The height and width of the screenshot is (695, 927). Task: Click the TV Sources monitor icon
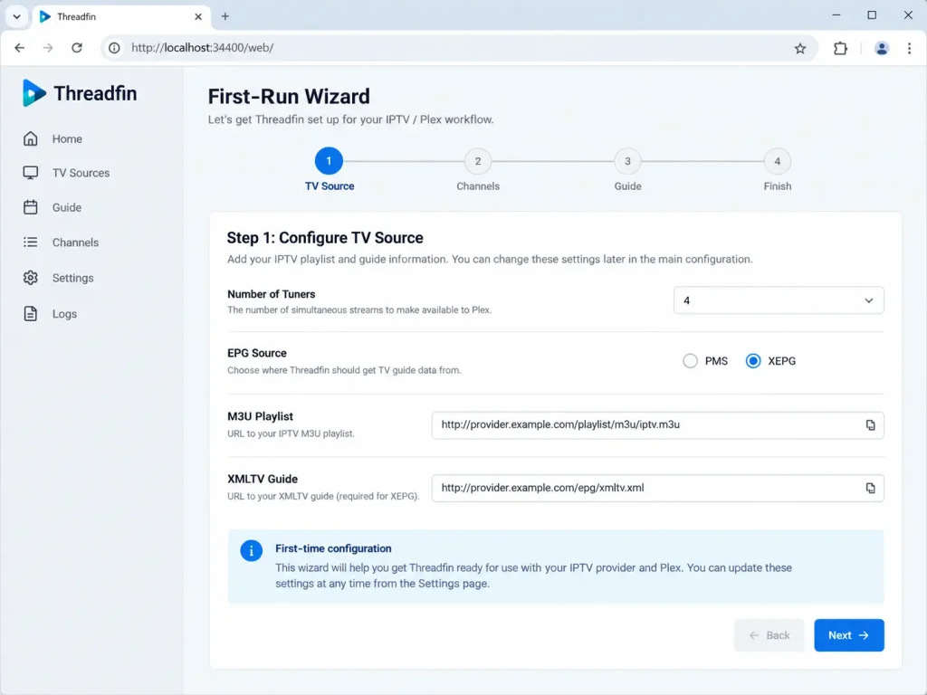pyautogui.click(x=30, y=173)
